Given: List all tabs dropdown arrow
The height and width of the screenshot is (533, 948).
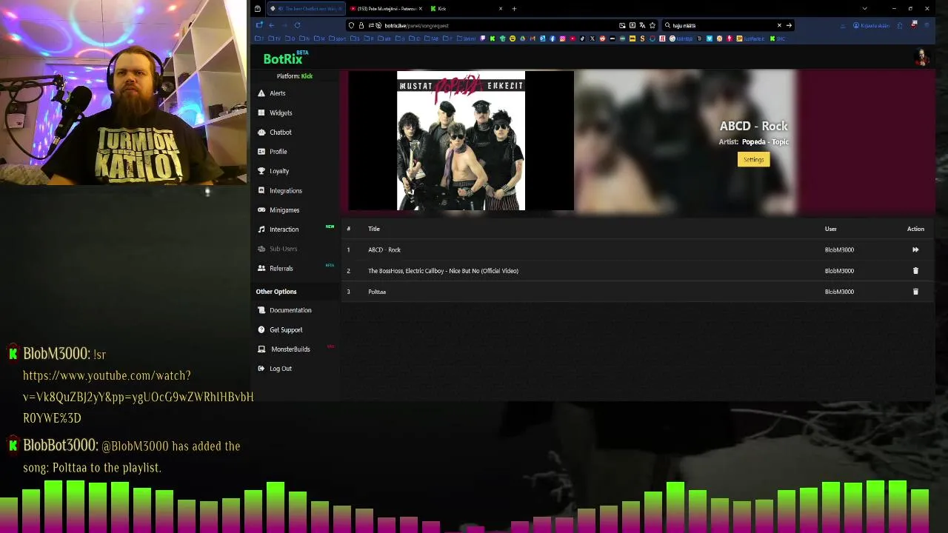Looking at the screenshot, I should tap(864, 9).
